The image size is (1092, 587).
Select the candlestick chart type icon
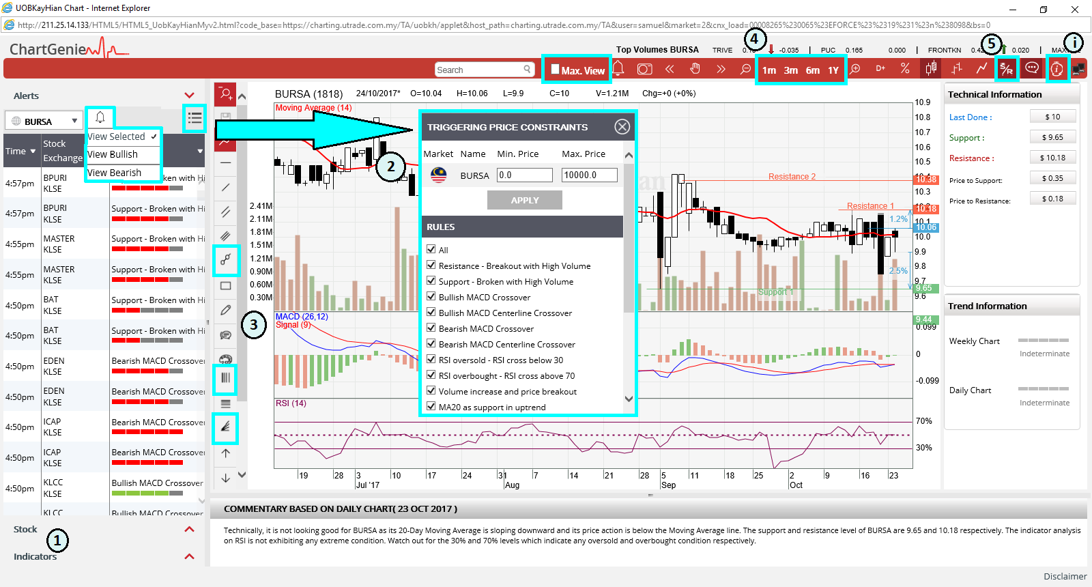pos(931,68)
